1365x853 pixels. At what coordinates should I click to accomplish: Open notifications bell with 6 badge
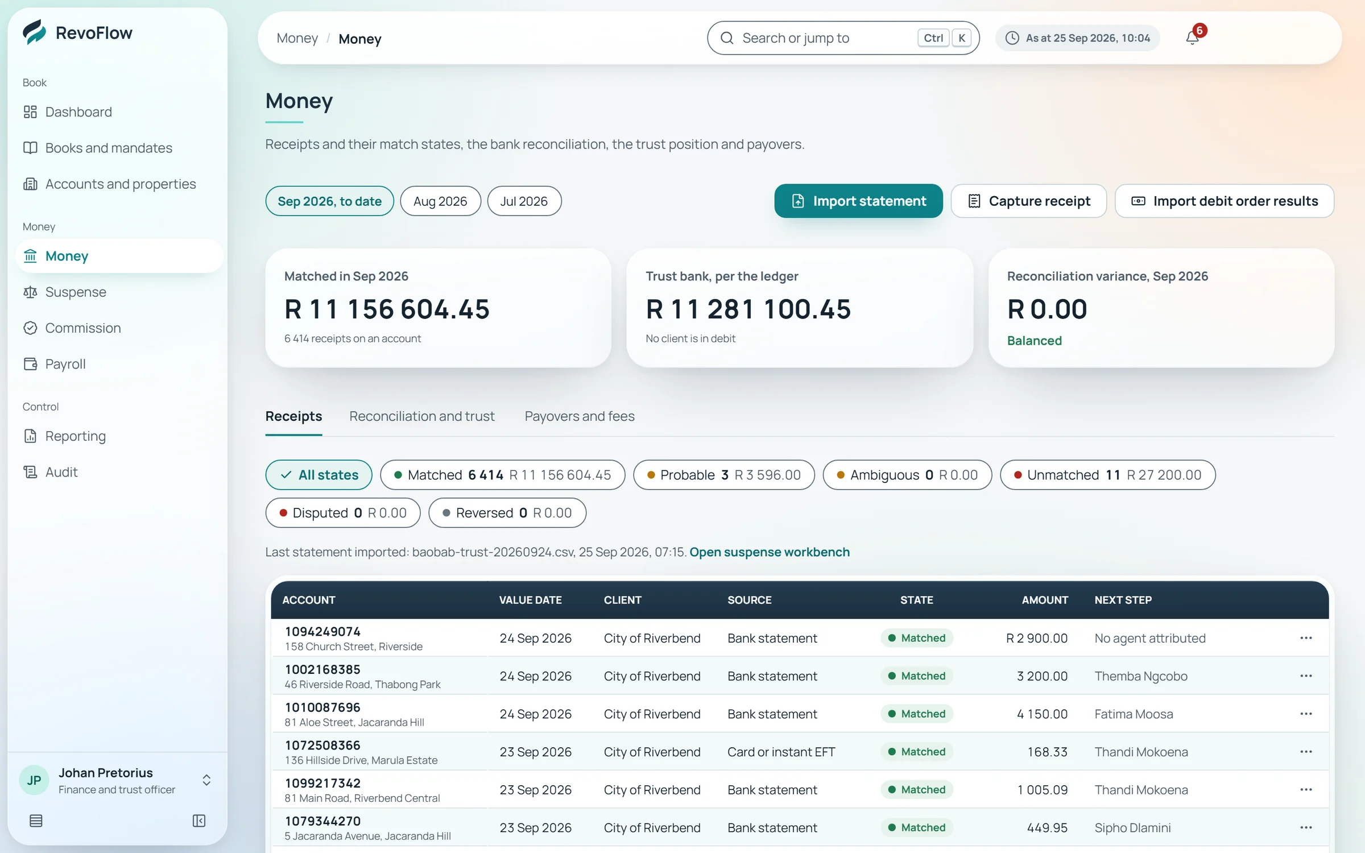pyautogui.click(x=1193, y=38)
